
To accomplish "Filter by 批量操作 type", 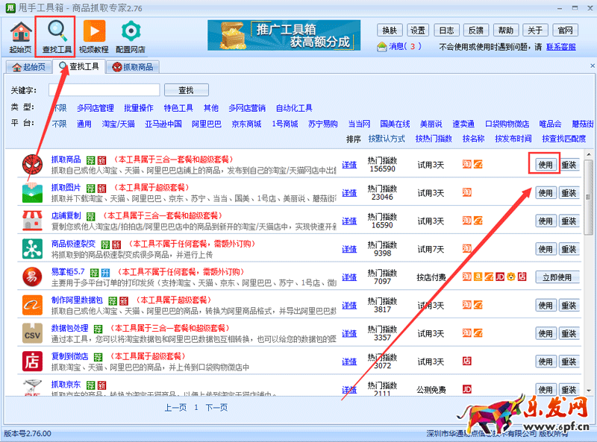I will point(138,108).
